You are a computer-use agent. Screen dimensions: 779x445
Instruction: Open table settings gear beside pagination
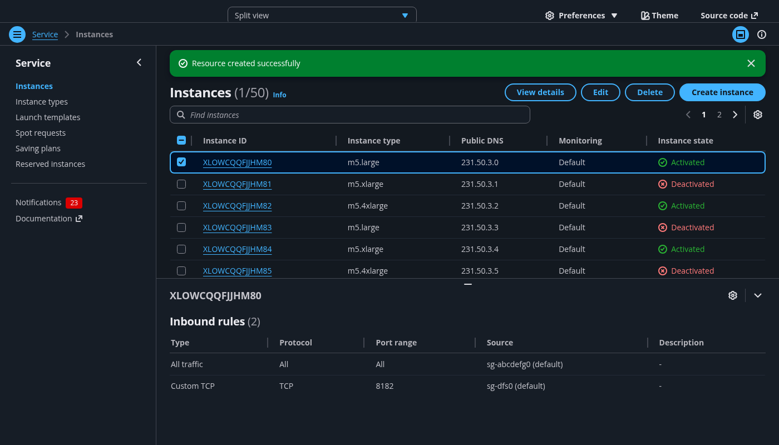click(757, 115)
